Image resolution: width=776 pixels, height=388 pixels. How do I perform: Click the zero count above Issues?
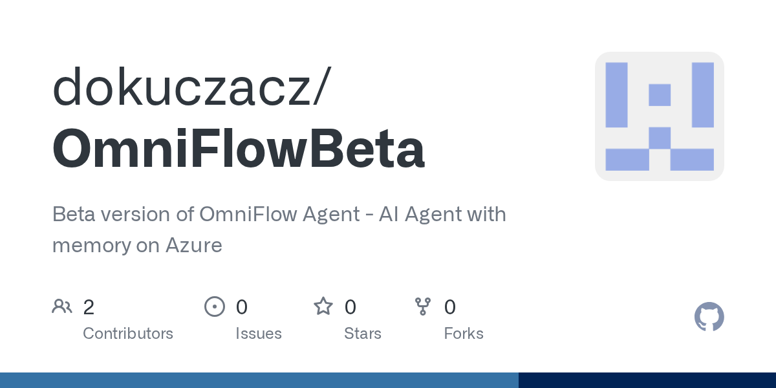[x=242, y=307]
